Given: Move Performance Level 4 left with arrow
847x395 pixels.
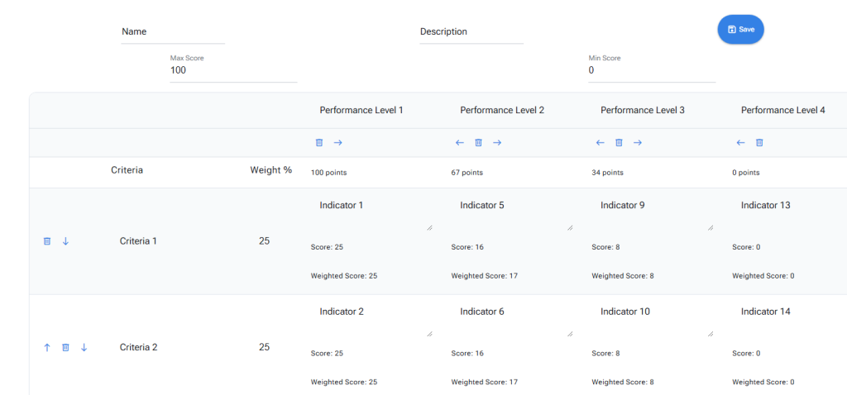Looking at the screenshot, I should [741, 143].
